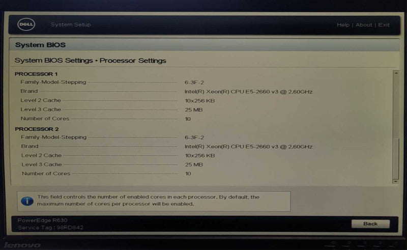Click Processor 2 Brand label
The width and height of the screenshot is (407, 250).
coord(30,146)
